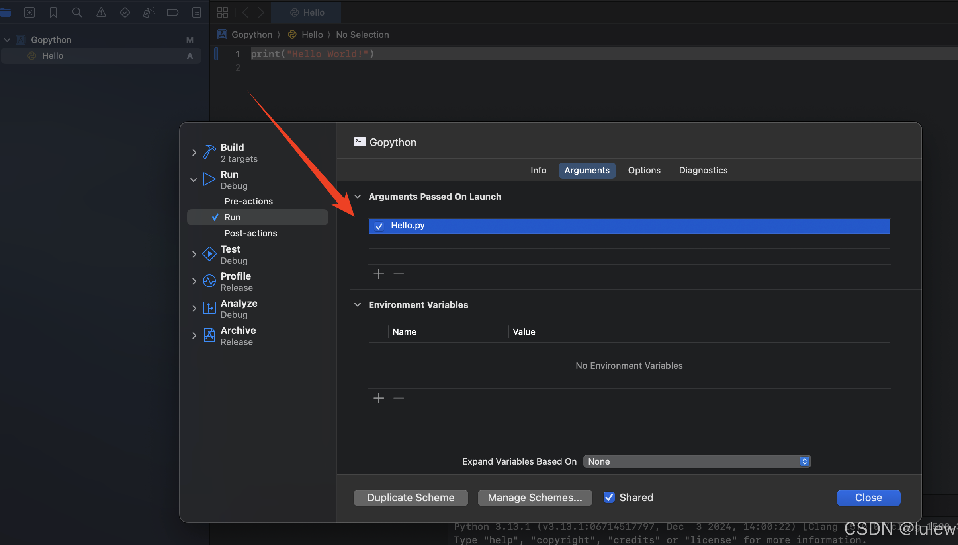Open the Project navigator folder icon

[x=6, y=12]
